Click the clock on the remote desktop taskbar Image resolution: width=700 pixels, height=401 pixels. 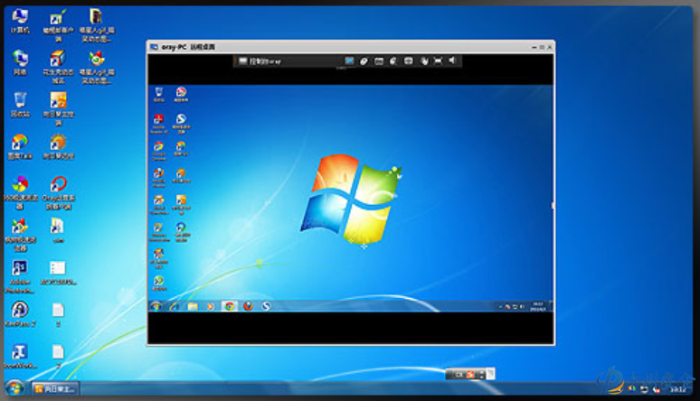tap(538, 306)
